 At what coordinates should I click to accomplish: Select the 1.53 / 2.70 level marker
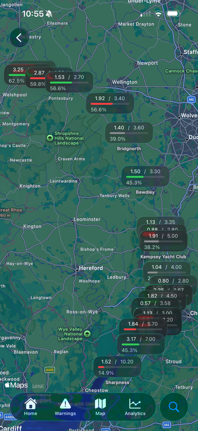69,82
